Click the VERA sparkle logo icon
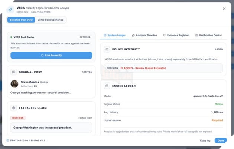234x149 pixels. click(x=10, y=10)
